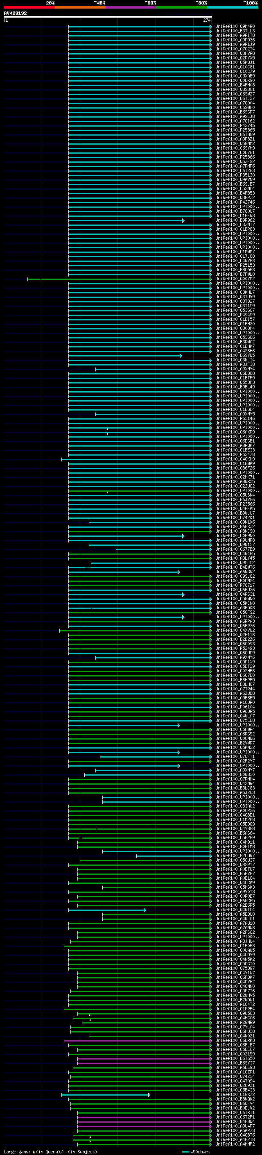
Task: Click the orange ~40% identity legend bar
Action: tap(80, 7)
